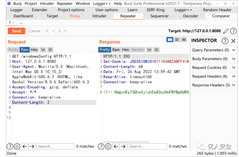Open the Repeater menu in menu bar
Viewport: 239px width, 157px height.
(65, 4)
